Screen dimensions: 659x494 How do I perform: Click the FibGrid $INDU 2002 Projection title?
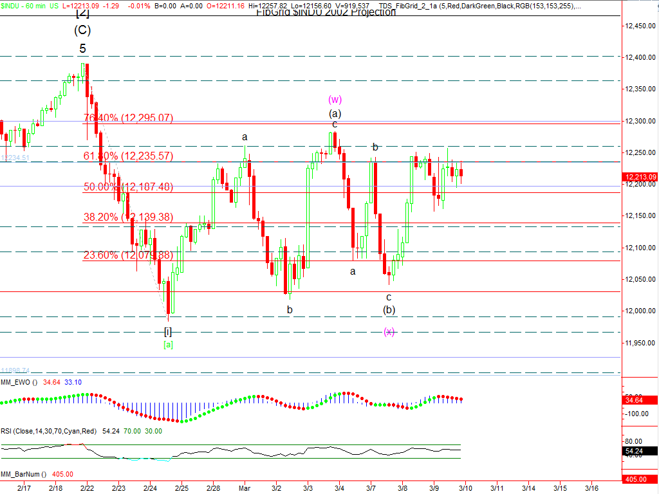(326, 13)
